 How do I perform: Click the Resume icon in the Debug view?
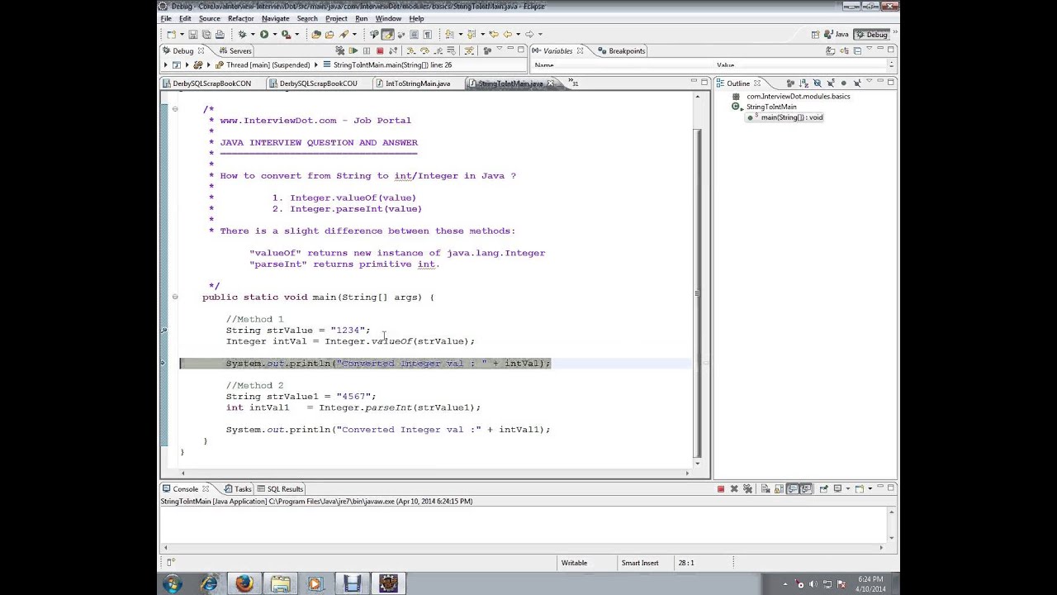(x=353, y=51)
